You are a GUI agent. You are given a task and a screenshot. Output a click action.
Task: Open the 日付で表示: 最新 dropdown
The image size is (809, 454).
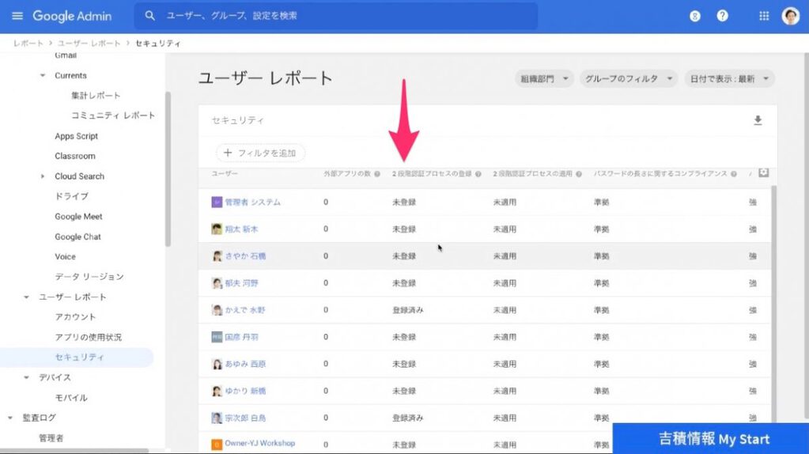[730, 79]
